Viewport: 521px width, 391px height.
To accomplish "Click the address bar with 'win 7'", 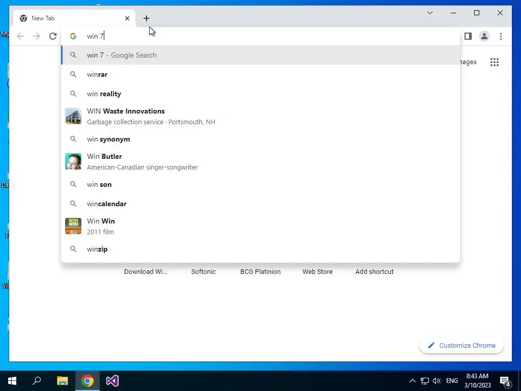I will point(260,36).
